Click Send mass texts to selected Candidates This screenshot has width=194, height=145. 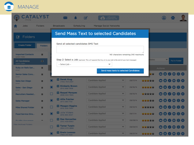pos(120,71)
